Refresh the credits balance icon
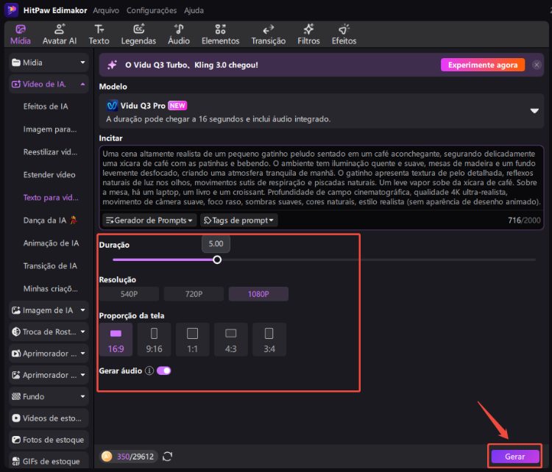Image resolution: width=552 pixels, height=472 pixels. tap(168, 457)
